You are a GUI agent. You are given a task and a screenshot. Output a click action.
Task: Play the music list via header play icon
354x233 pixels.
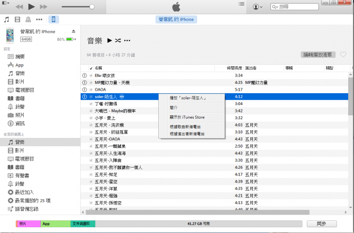[110, 41]
